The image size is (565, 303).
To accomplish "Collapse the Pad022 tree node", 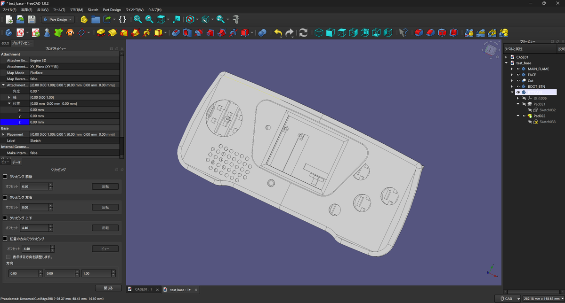I will (x=518, y=116).
